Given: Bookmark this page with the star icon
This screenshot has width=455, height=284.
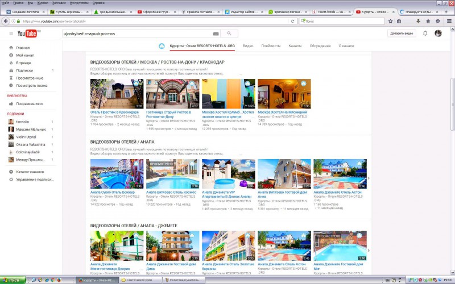Looking at the screenshot, I should tap(391, 21).
